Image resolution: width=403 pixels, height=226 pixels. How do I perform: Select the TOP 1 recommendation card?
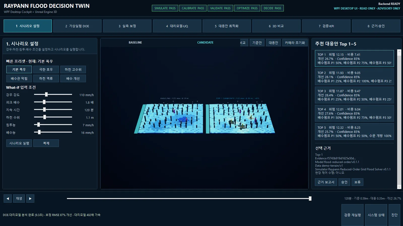pyautogui.click(x=354, y=59)
